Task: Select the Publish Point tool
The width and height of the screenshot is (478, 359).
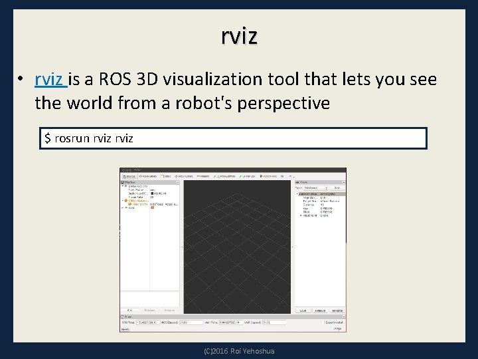Action: (269, 176)
